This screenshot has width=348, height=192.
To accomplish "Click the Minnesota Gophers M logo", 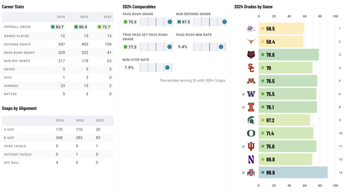I will pyautogui.click(x=251, y=81).
